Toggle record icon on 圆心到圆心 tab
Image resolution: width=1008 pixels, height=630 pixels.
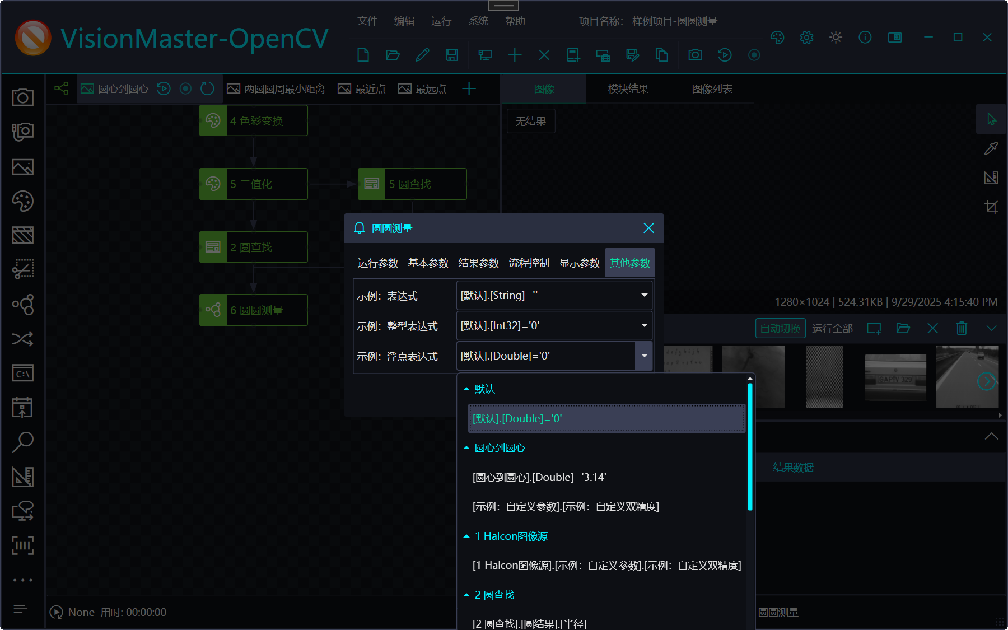(x=185, y=88)
